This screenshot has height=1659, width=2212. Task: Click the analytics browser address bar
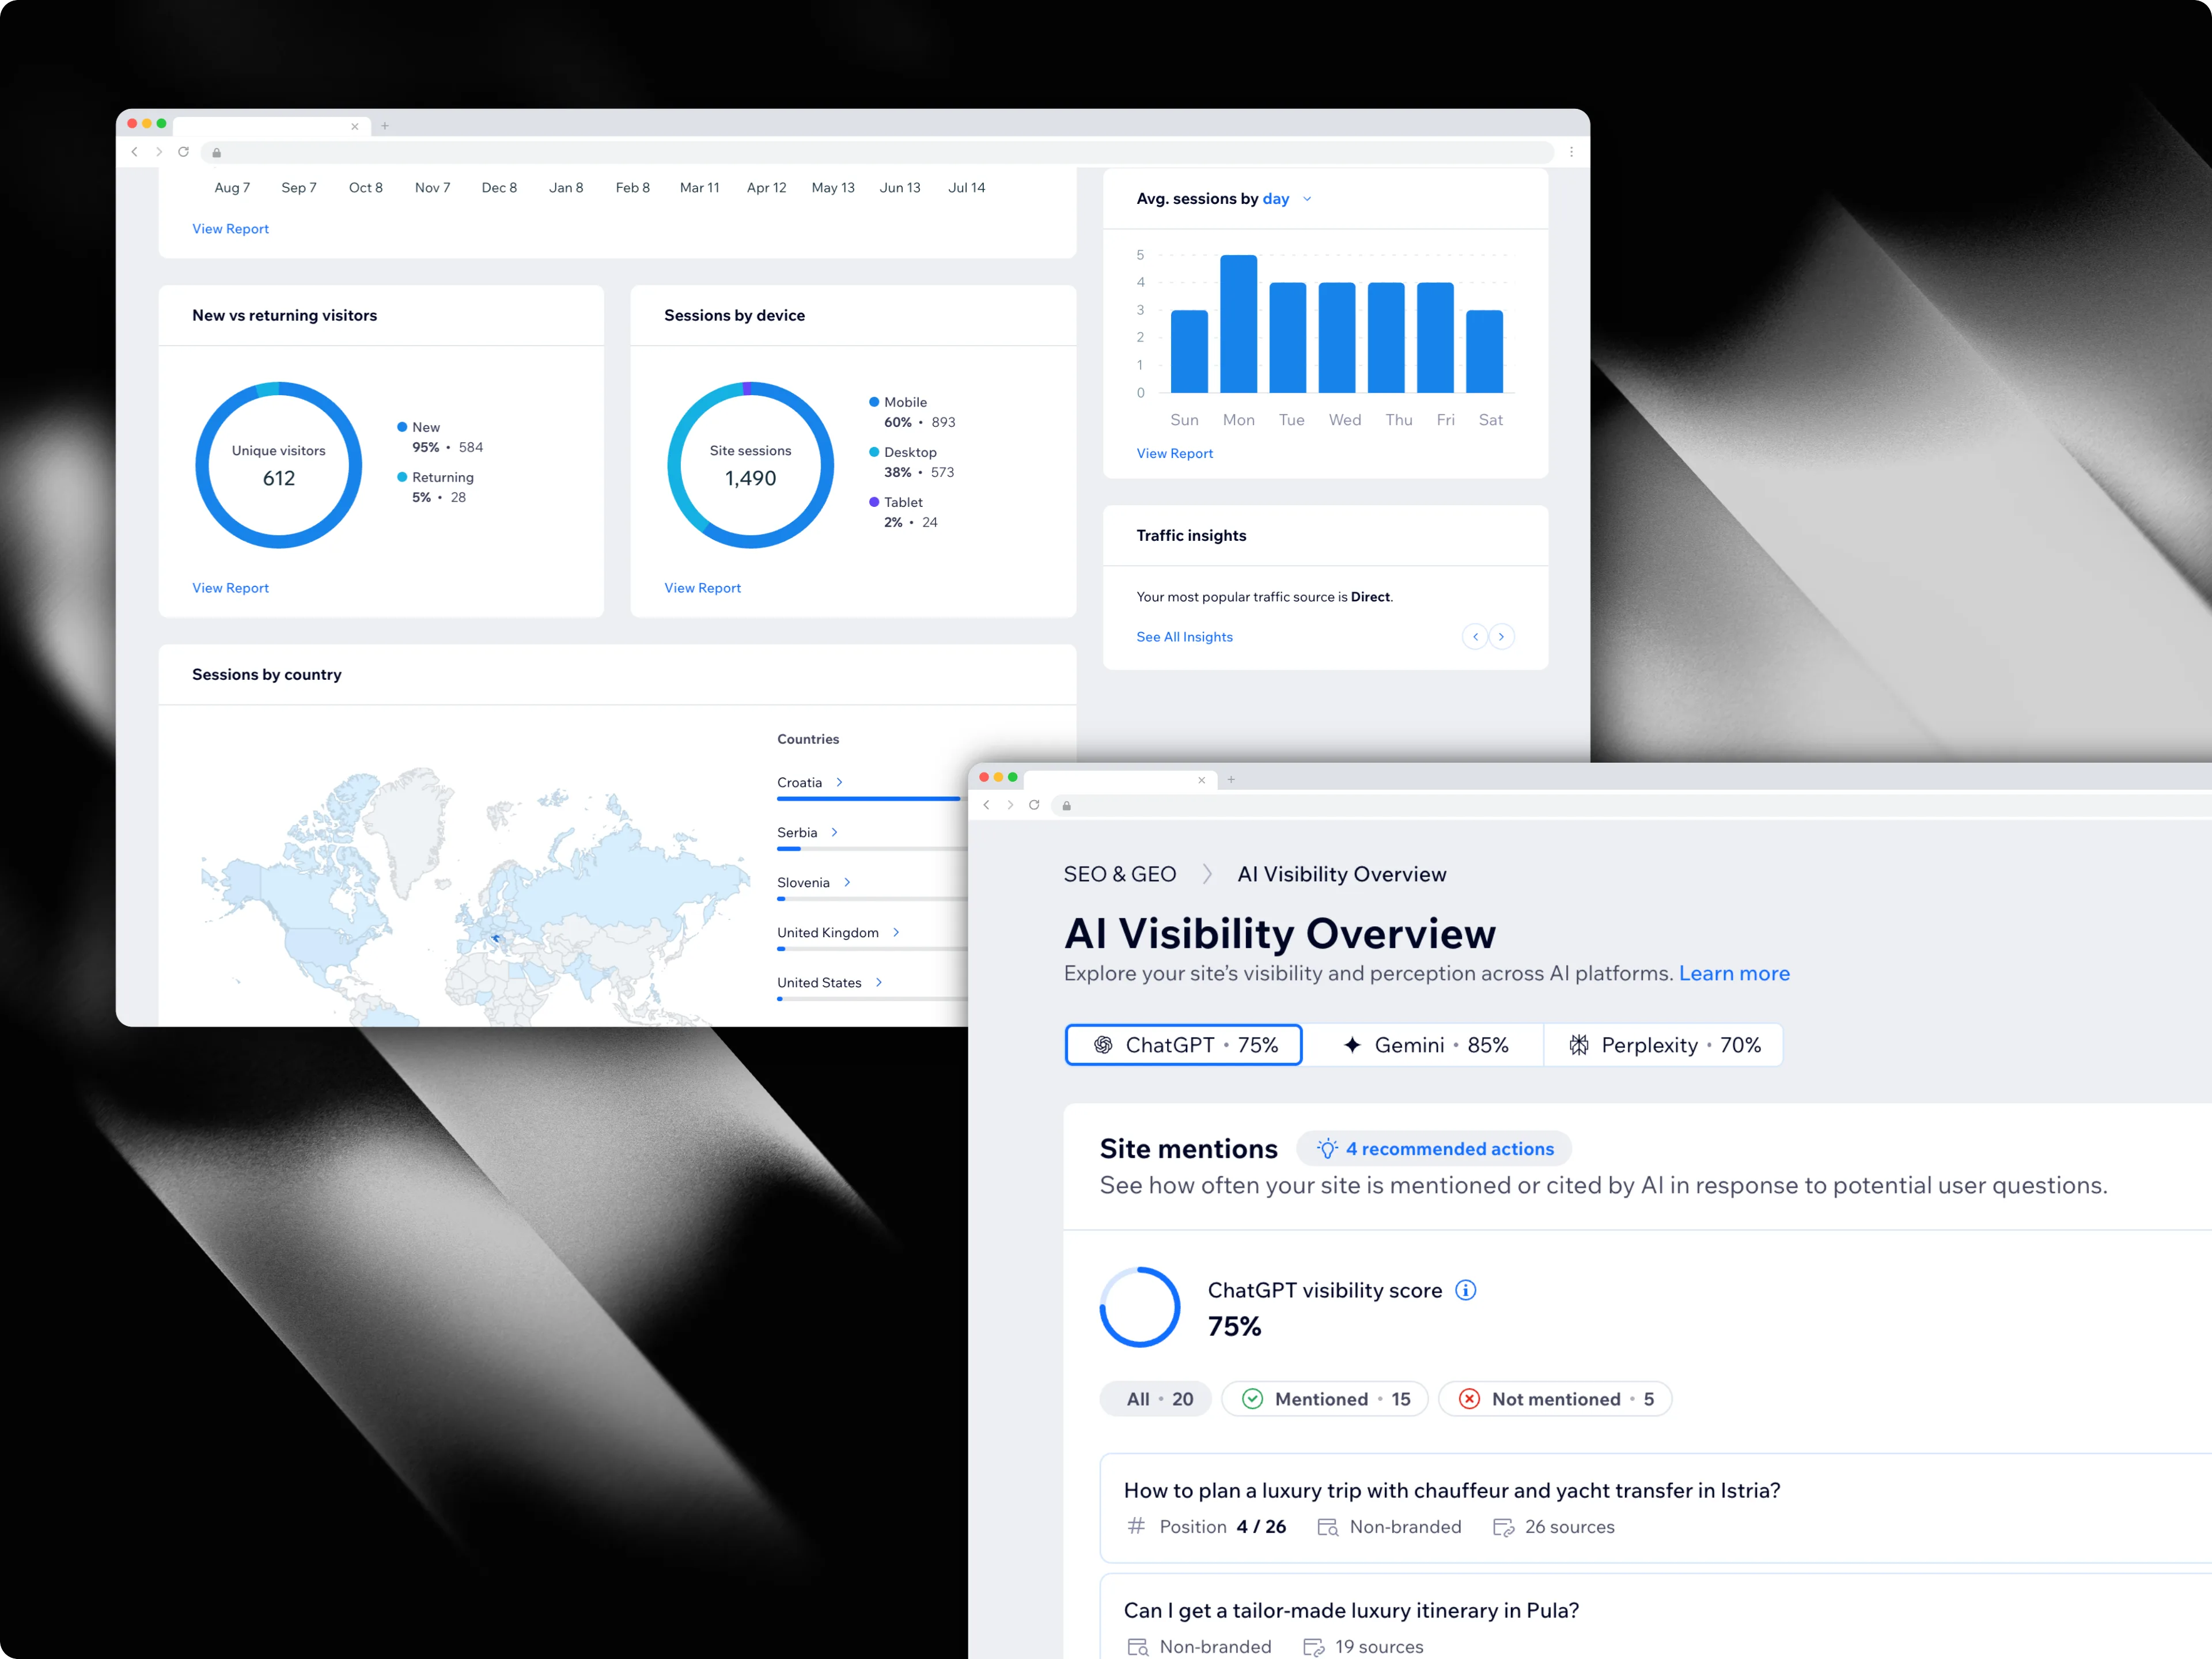(x=878, y=153)
